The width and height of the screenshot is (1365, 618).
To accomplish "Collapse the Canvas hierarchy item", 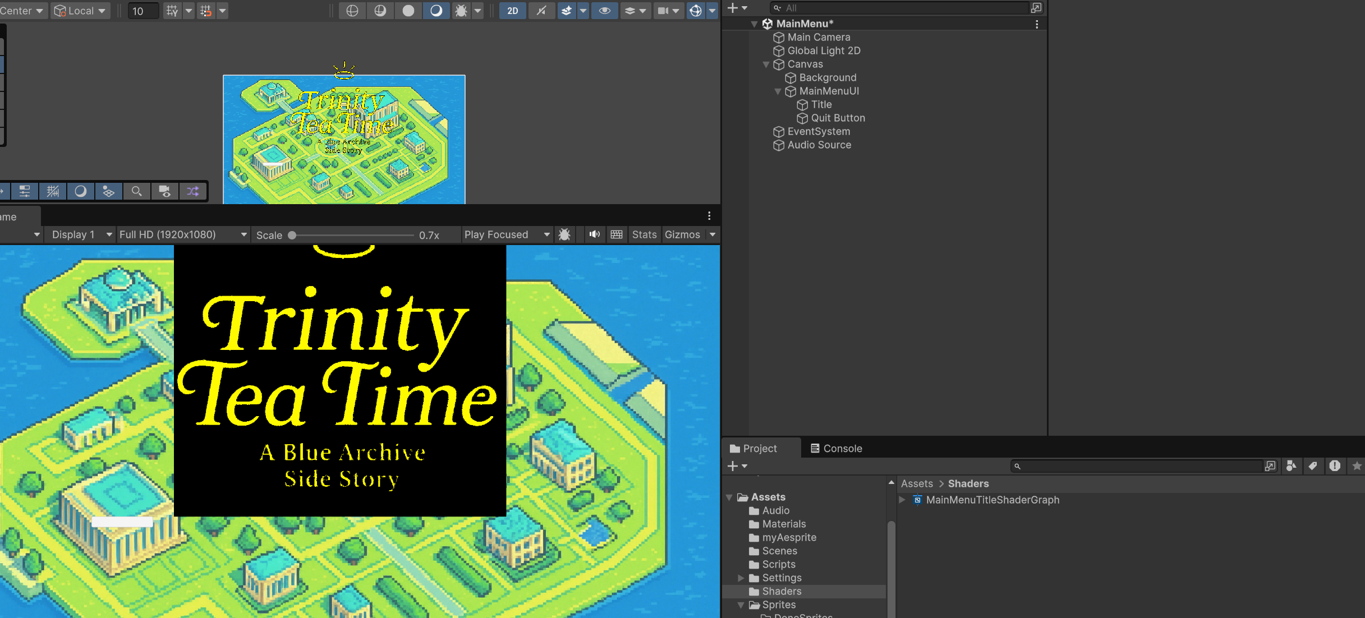I will [x=766, y=64].
